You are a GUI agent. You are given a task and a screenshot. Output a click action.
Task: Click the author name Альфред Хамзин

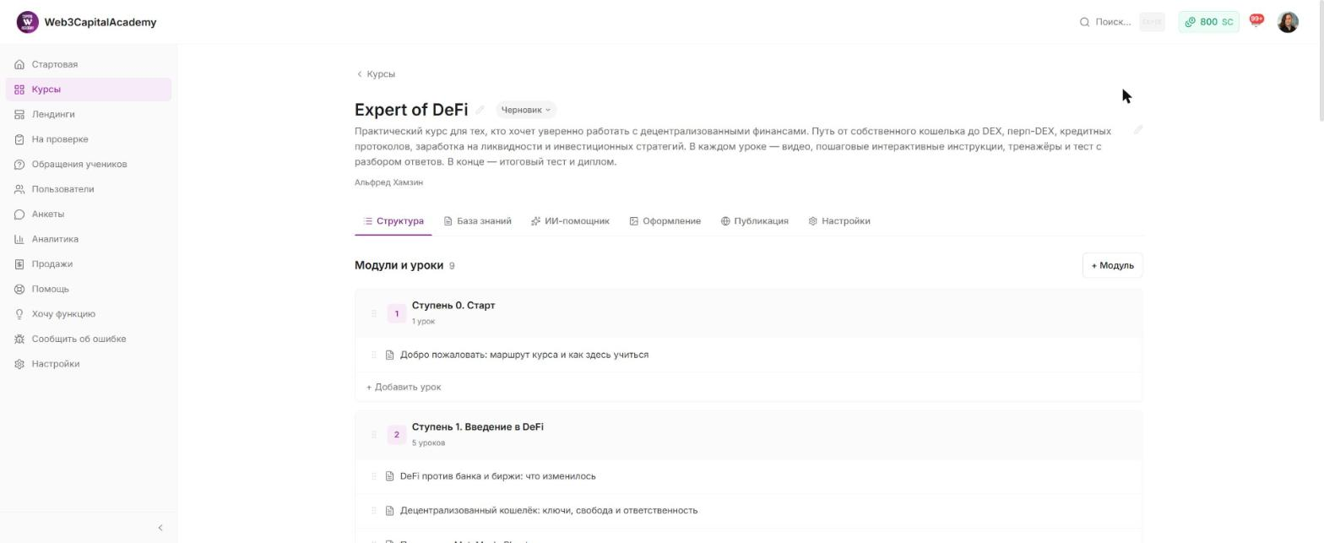388,182
